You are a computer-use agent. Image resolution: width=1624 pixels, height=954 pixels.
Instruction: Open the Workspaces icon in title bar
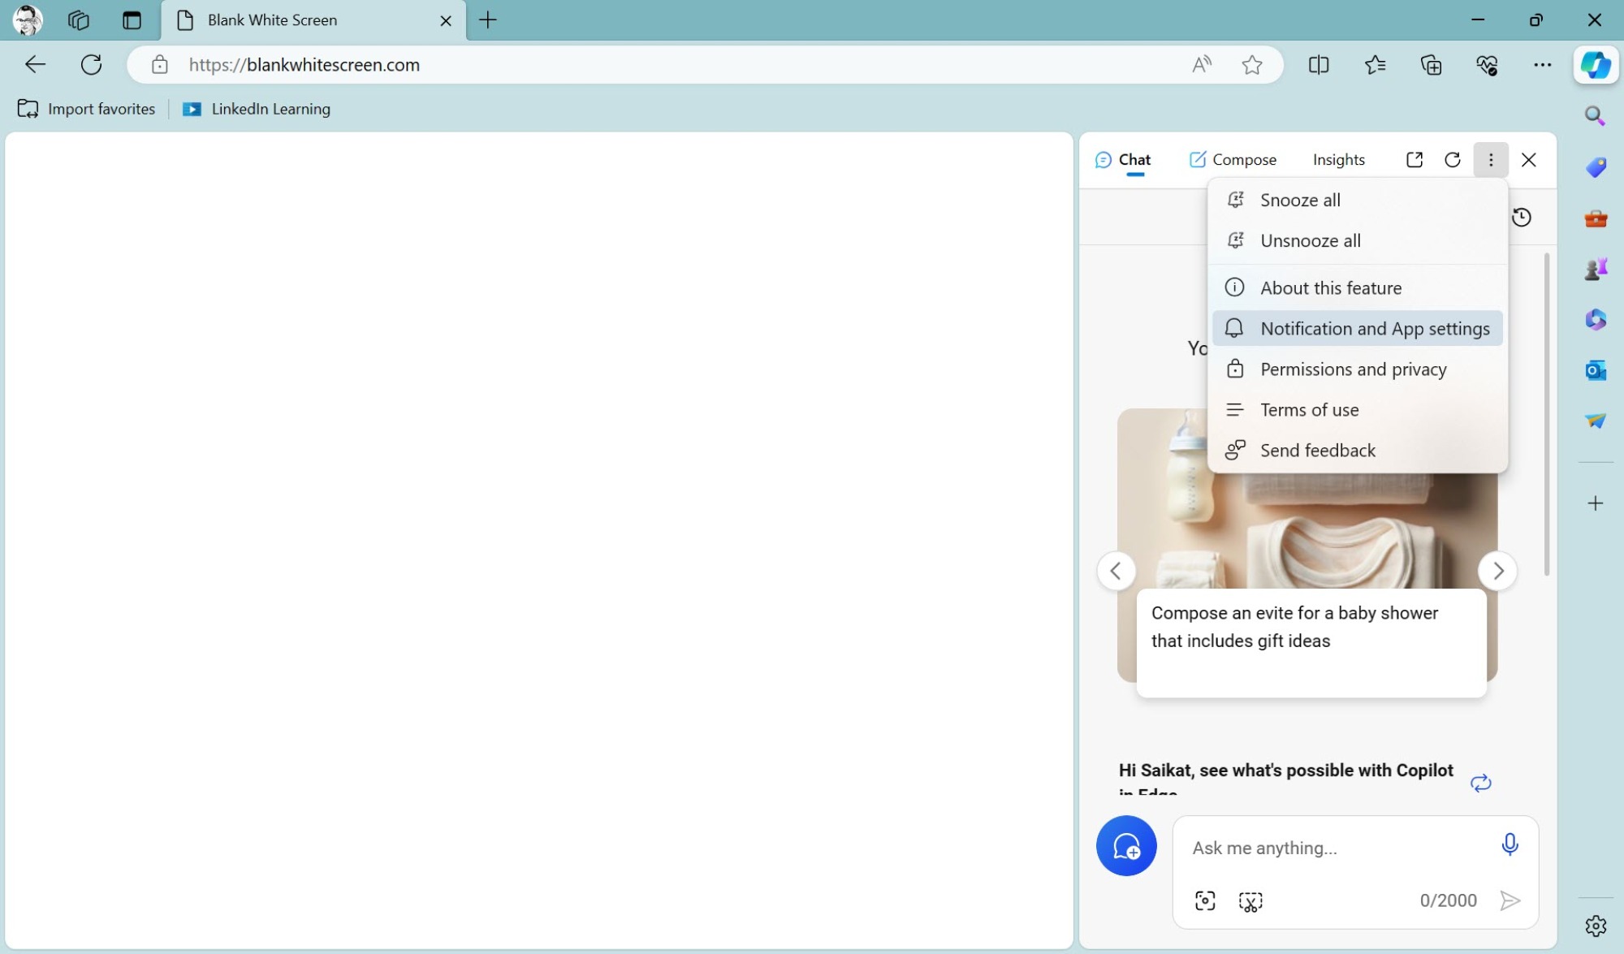[x=79, y=20]
